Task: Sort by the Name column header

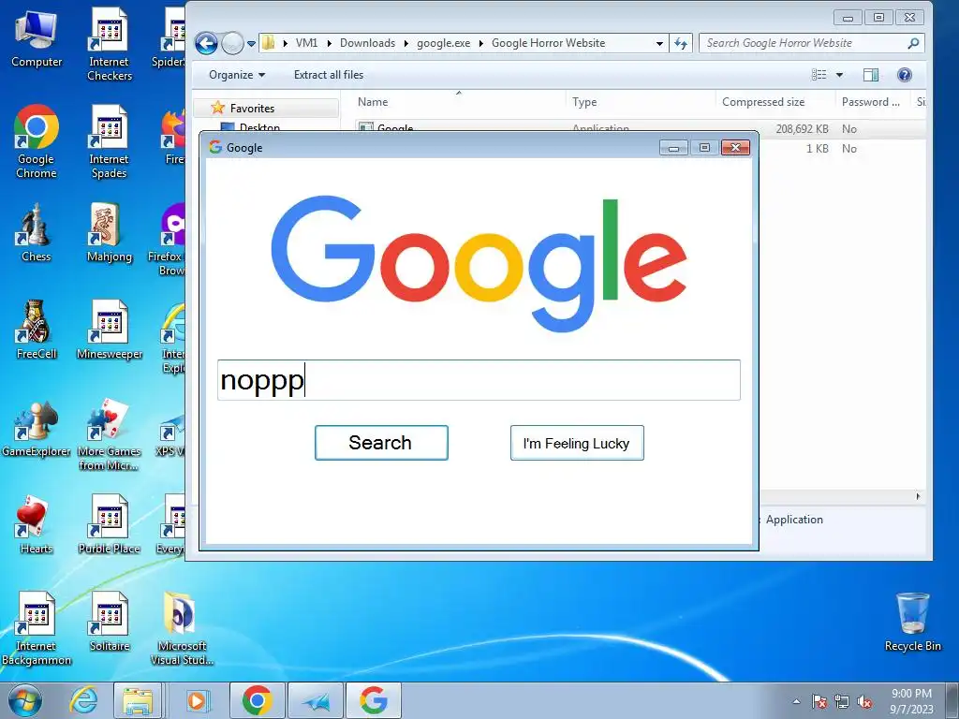Action: tap(459, 102)
